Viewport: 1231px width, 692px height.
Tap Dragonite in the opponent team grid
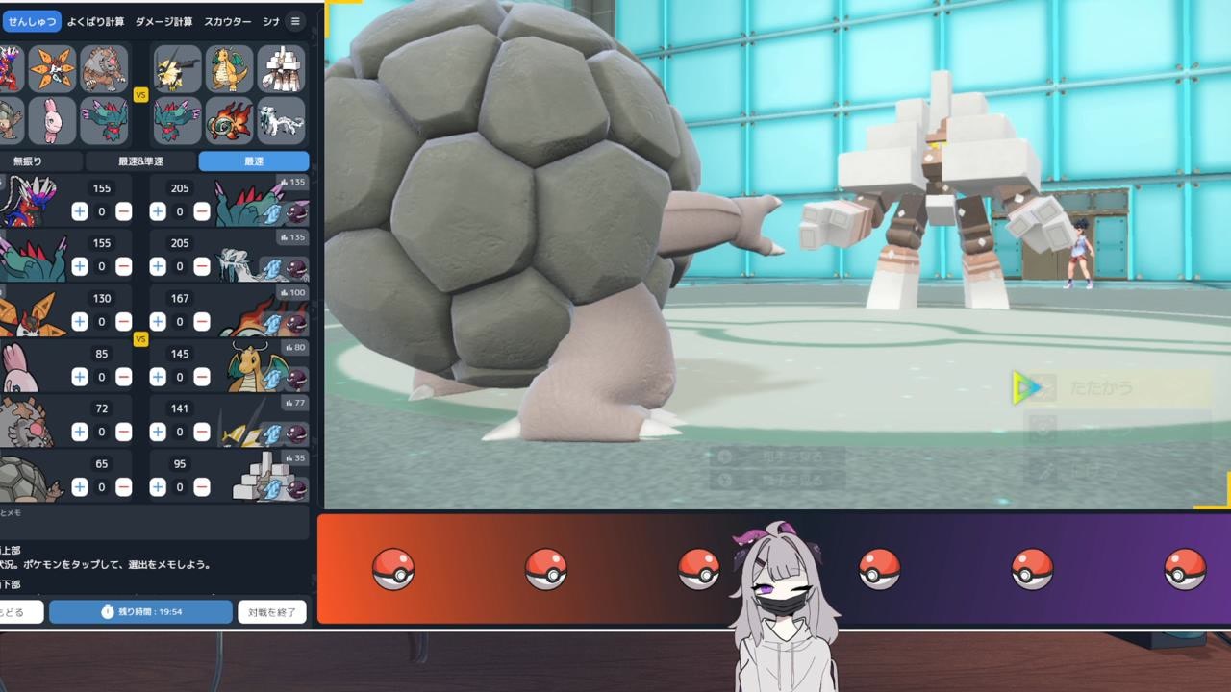tap(230, 69)
